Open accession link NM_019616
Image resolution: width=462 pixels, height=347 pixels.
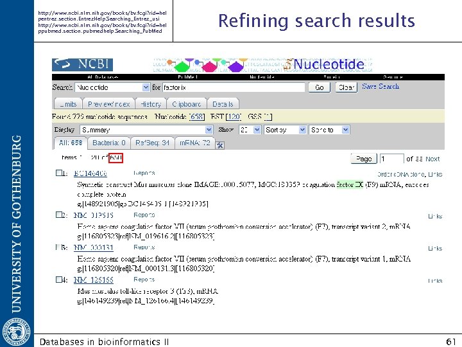pyautogui.click(x=94, y=215)
